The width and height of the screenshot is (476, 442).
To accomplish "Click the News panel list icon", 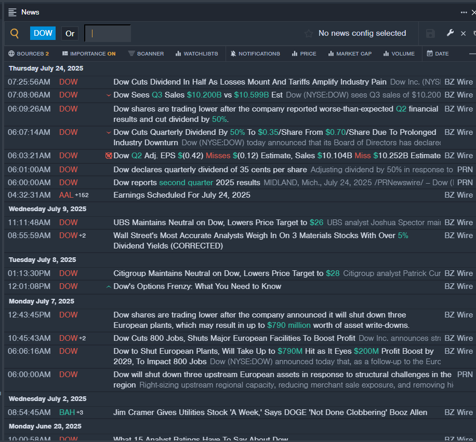I will tap(12, 12).
